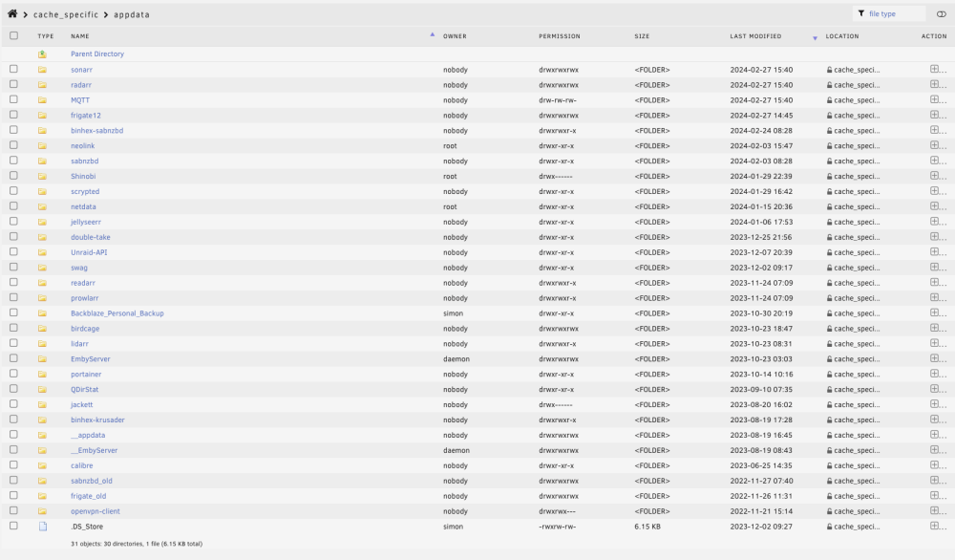Open action menu icon for birdcage row

click(934, 328)
